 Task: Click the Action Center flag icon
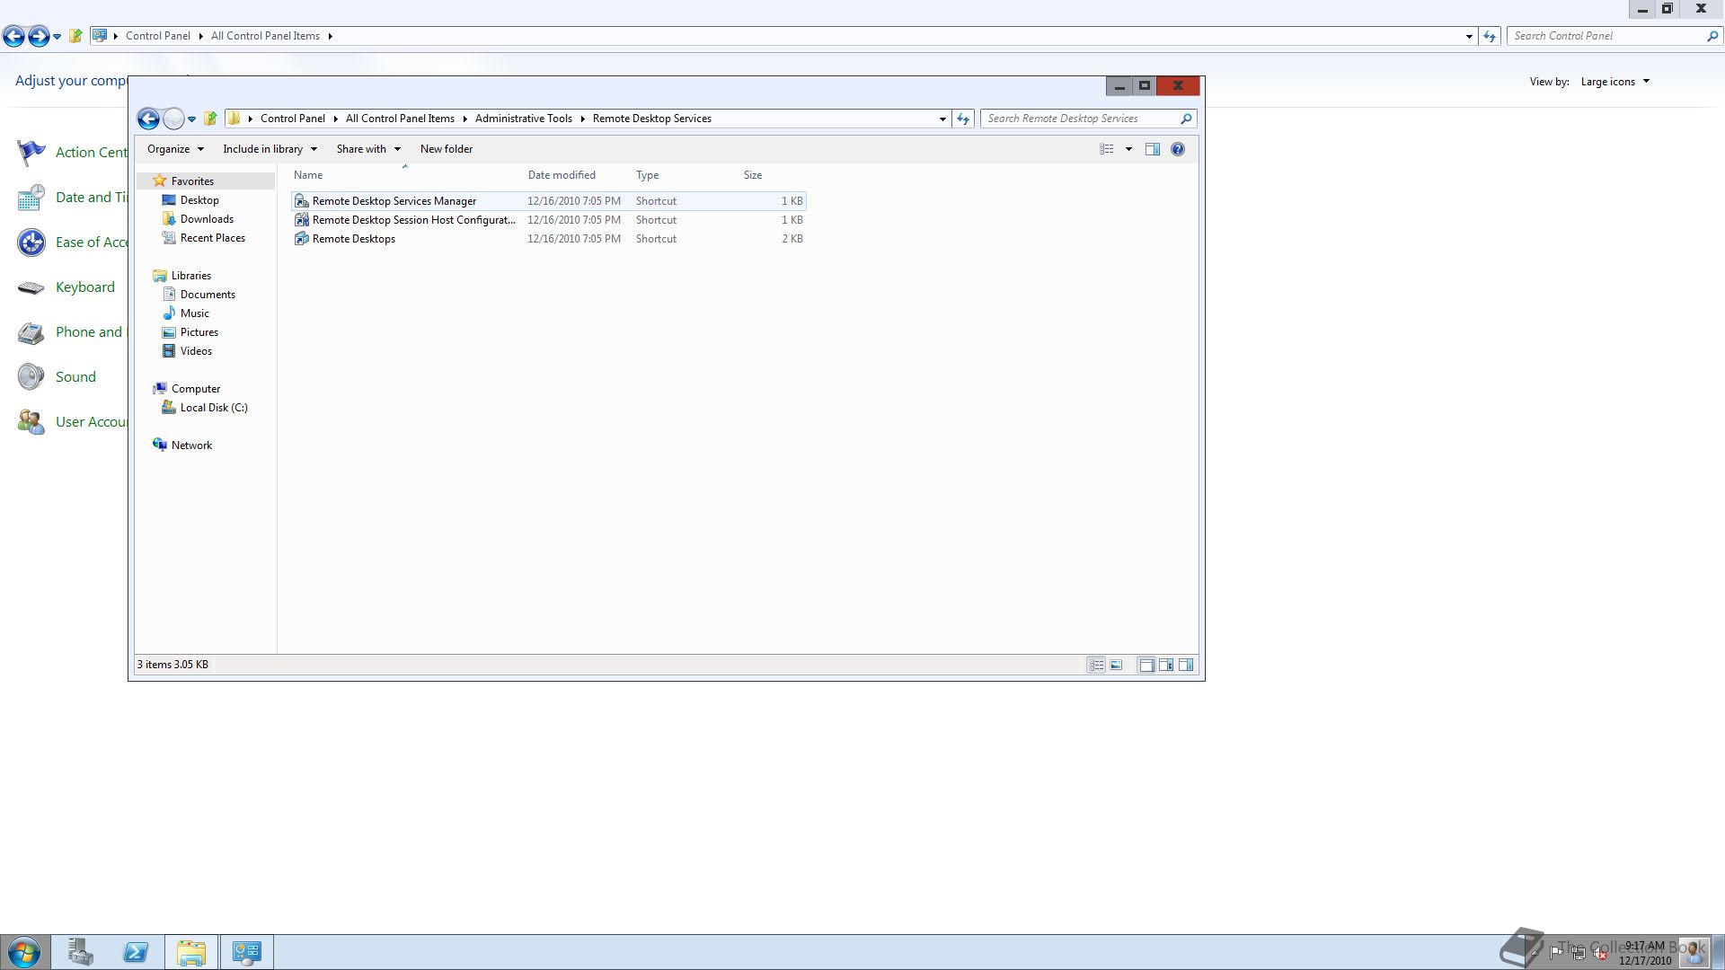click(x=31, y=153)
